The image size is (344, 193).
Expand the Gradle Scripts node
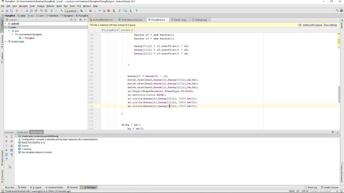[x=5, y=42]
